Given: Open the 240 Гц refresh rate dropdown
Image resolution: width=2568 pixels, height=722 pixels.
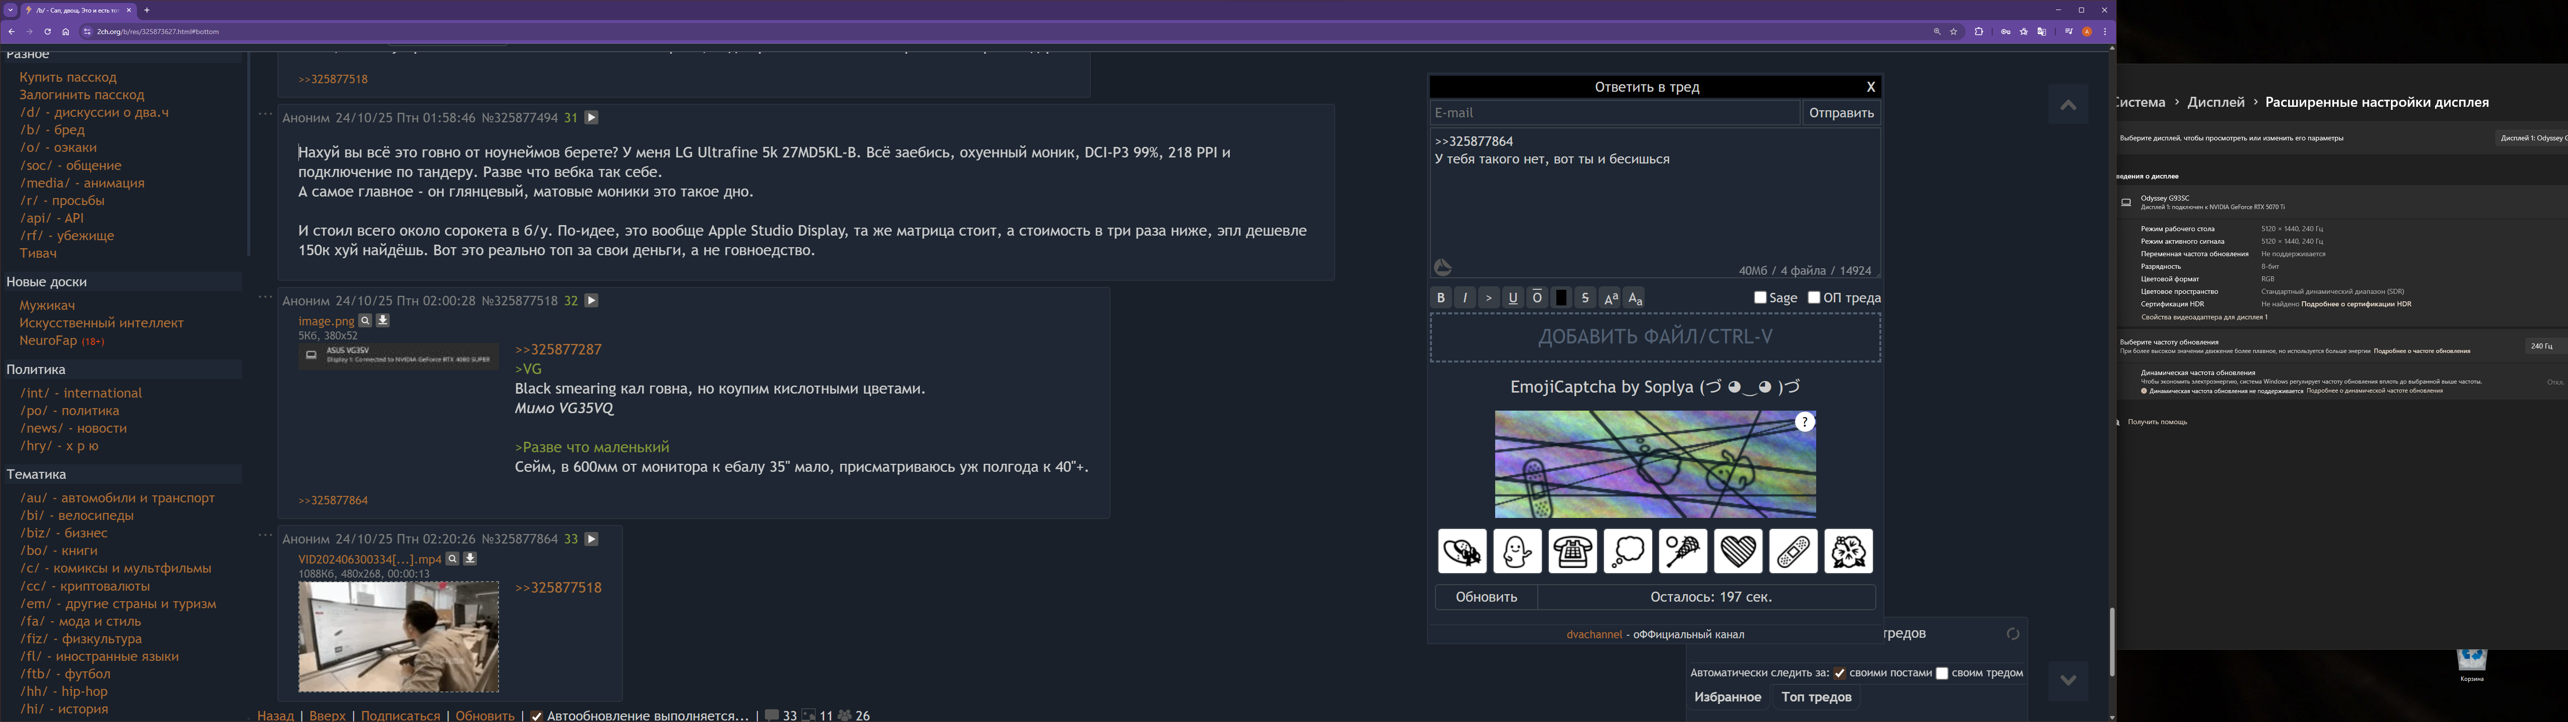Looking at the screenshot, I should point(2543,346).
